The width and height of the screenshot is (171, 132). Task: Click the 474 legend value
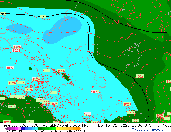click(8, 131)
